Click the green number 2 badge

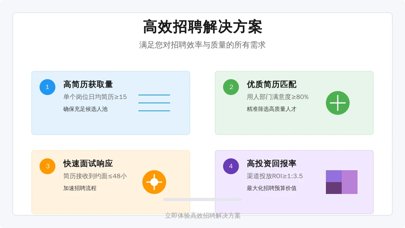point(231,87)
